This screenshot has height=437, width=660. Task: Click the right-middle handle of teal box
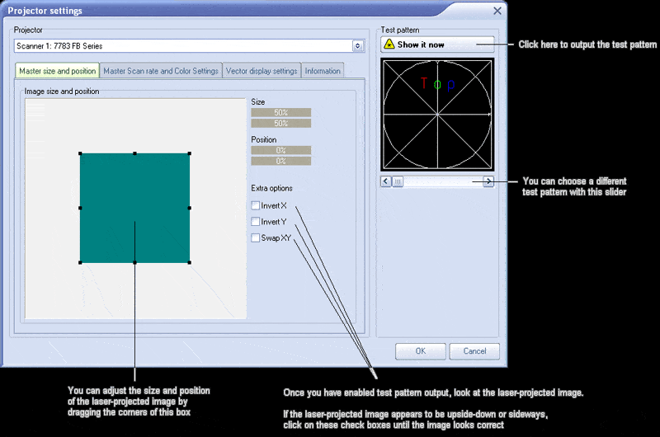tap(190, 208)
